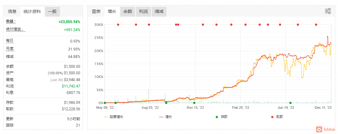Toggle 增长 legend series
Image resolution: width=338 pixels, height=134 pixels.
(x=165, y=117)
